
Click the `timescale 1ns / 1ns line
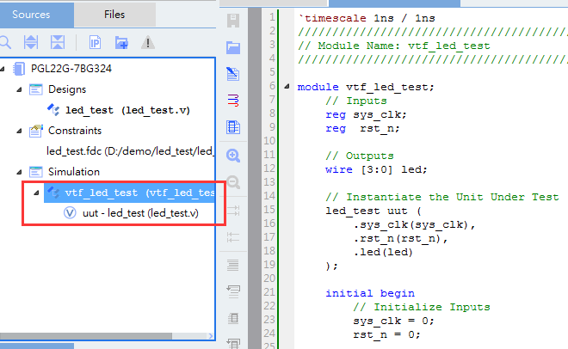click(367, 18)
